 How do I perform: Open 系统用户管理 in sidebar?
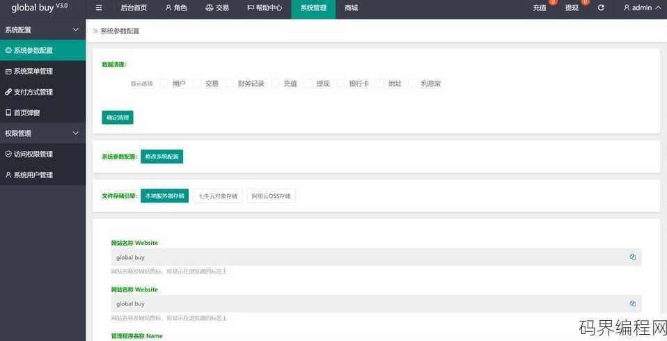point(42,175)
